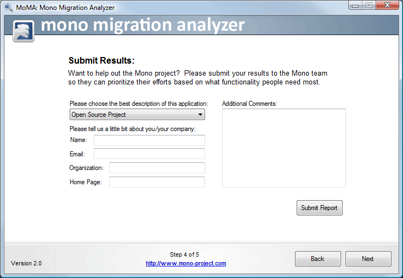Click the Mono logo icon in banner
Viewport: 403px width, 278px height.
point(24,31)
